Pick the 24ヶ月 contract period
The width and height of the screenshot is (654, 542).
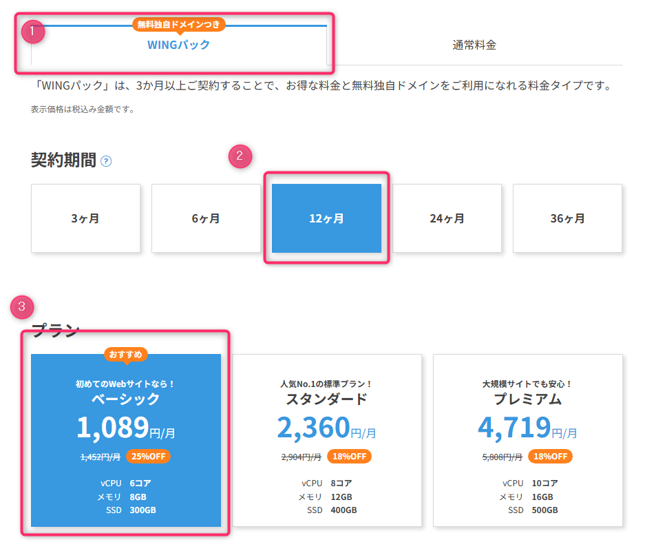447,218
